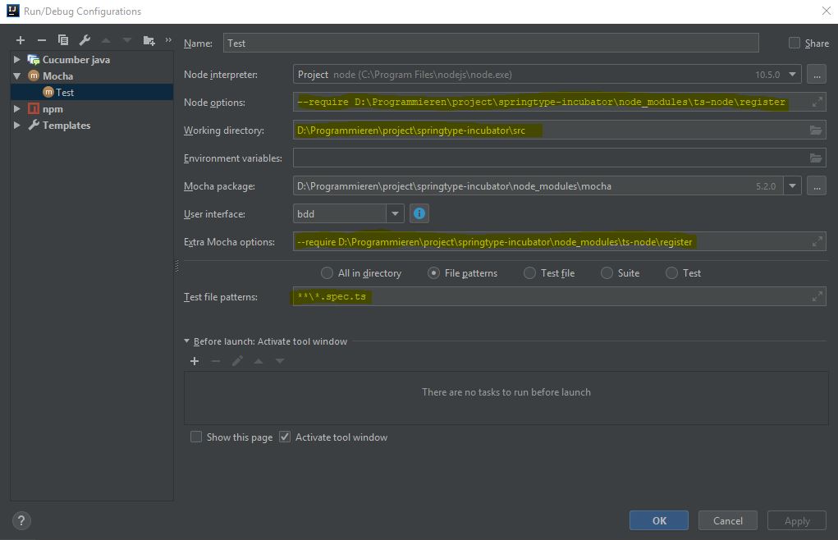Expand the Templates tree node
The height and width of the screenshot is (540, 838).
[17, 125]
